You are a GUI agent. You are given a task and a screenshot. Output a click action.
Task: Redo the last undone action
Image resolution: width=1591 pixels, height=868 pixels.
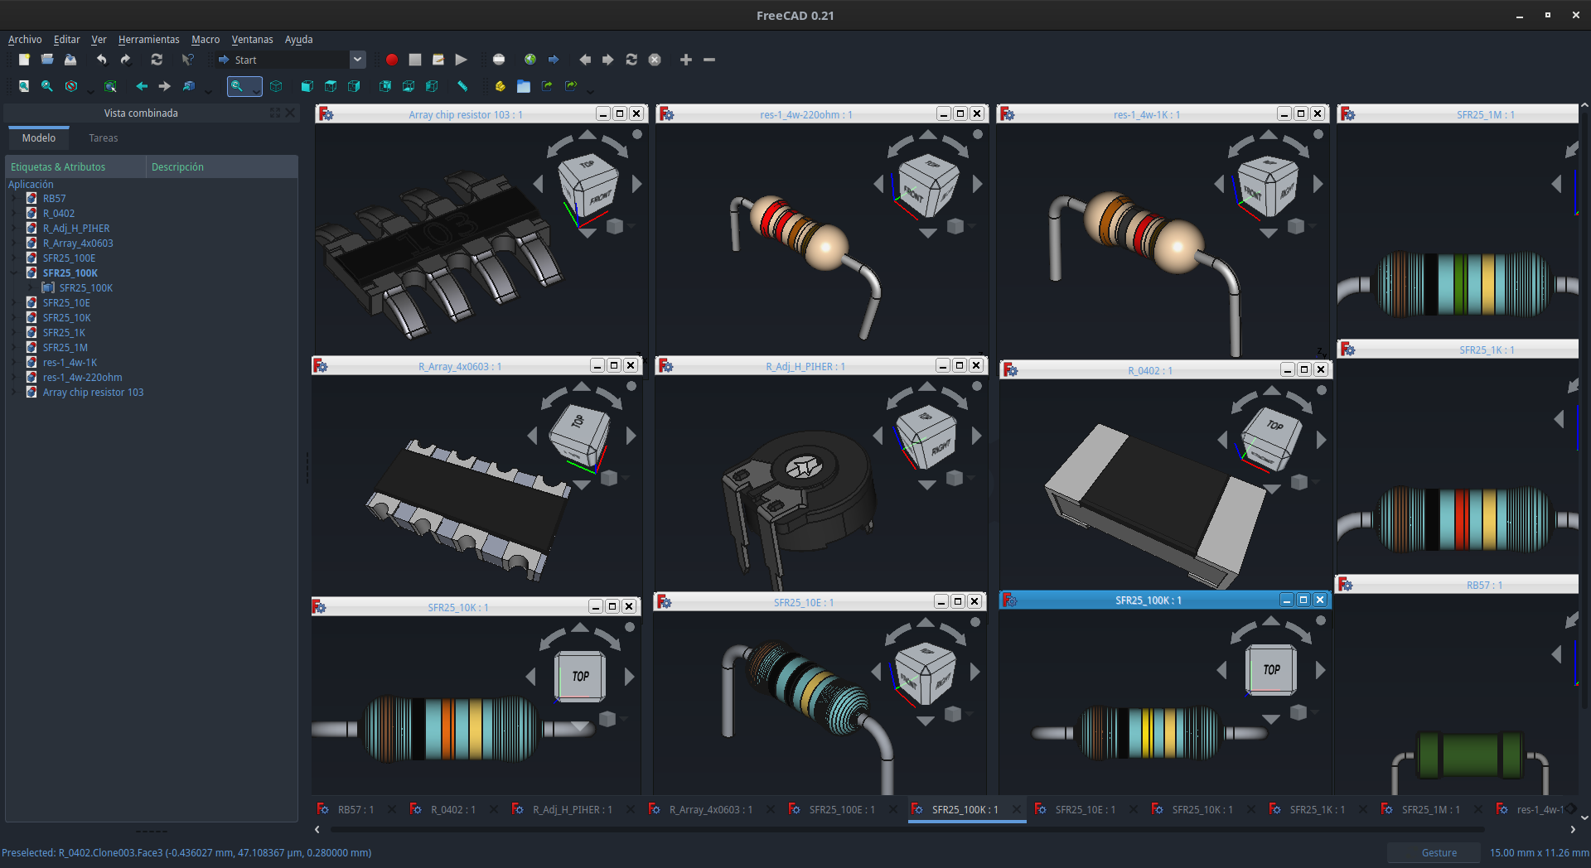coord(125,60)
